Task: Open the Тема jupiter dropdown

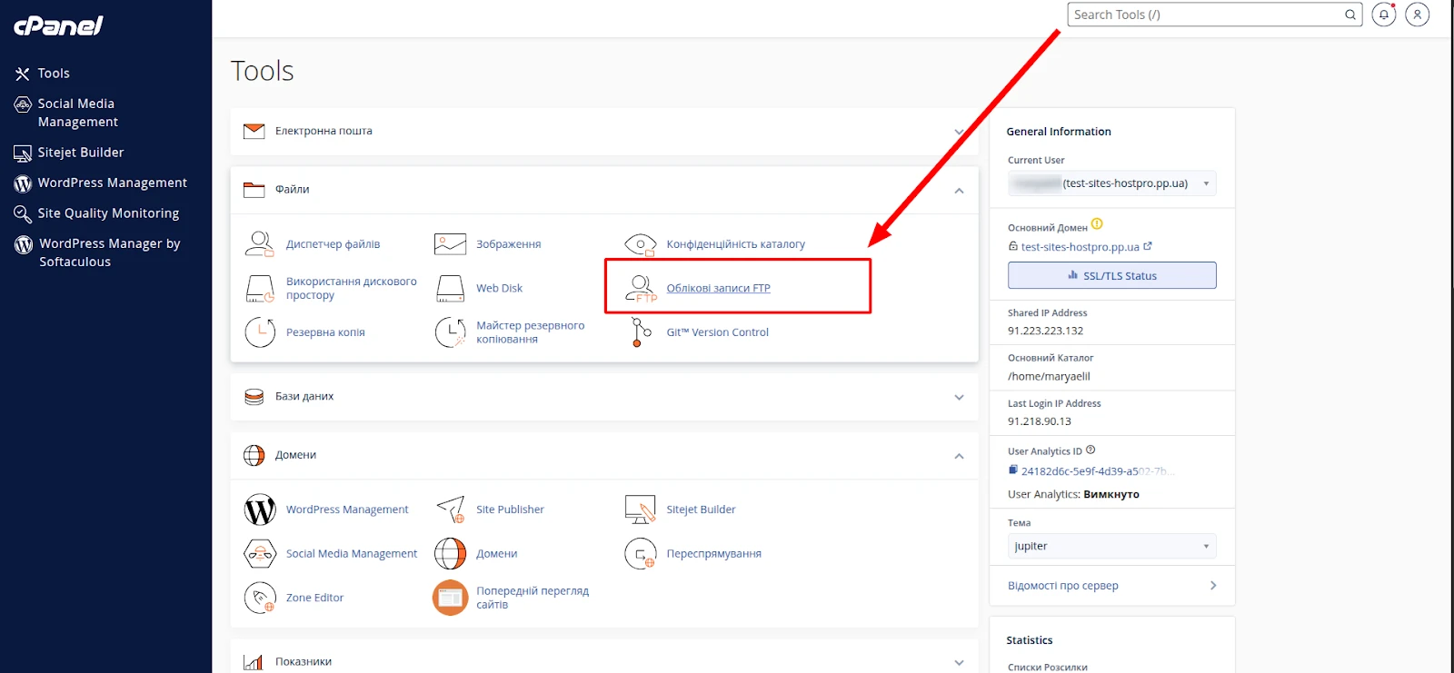Action: (1111, 546)
